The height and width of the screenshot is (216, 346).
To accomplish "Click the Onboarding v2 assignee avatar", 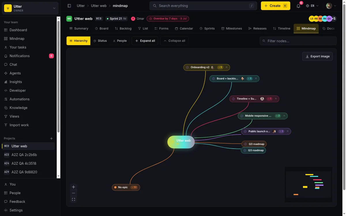I will click(x=213, y=67).
